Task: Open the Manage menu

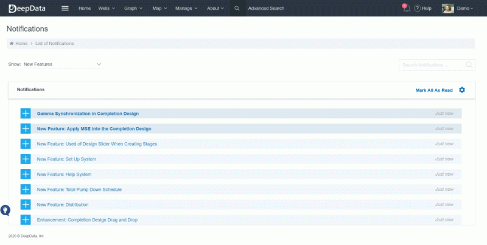Action: point(186,9)
